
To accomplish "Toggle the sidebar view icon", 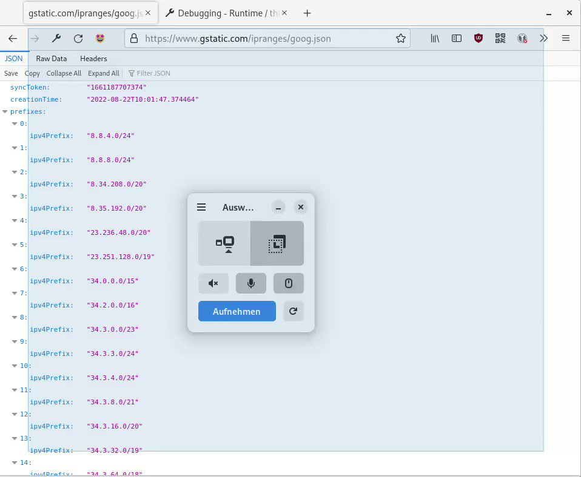I will (457, 39).
